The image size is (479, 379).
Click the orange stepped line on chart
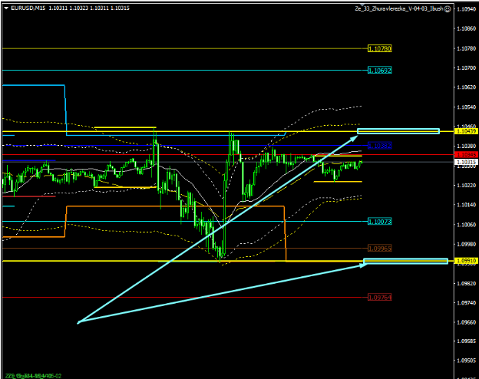(177, 206)
